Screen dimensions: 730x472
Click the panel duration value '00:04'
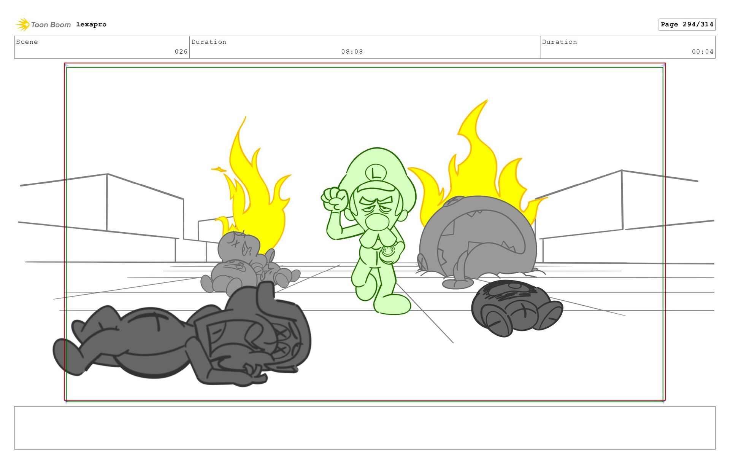tap(703, 51)
